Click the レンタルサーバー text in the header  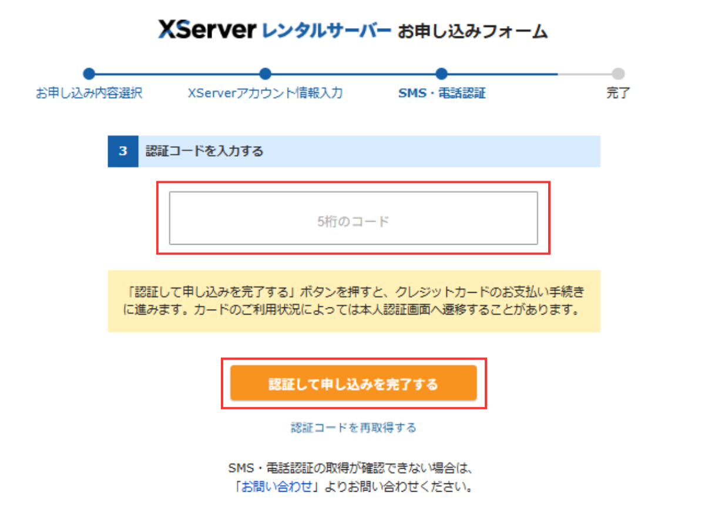325,31
